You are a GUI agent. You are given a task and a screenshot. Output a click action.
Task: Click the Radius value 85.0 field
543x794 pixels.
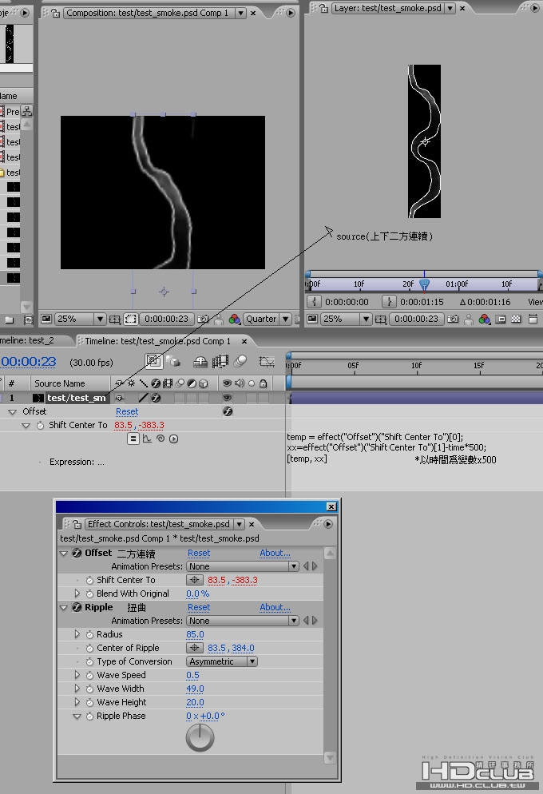pyautogui.click(x=195, y=634)
